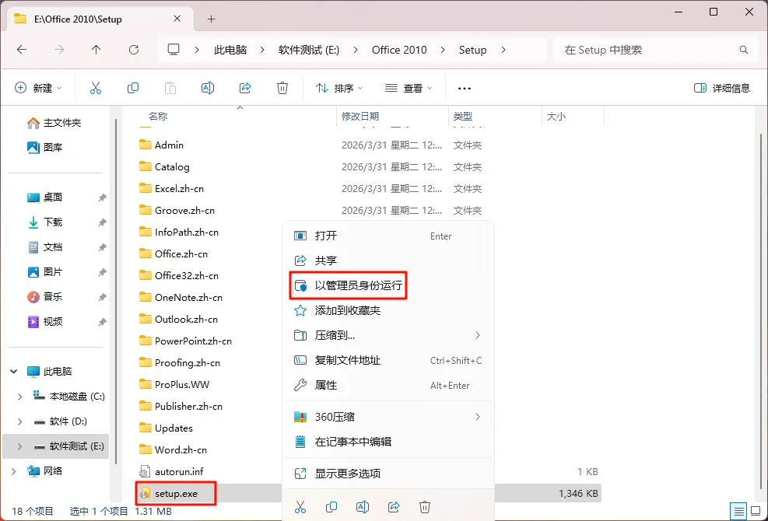Sort by the 修改日期 column header

click(x=360, y=116)
